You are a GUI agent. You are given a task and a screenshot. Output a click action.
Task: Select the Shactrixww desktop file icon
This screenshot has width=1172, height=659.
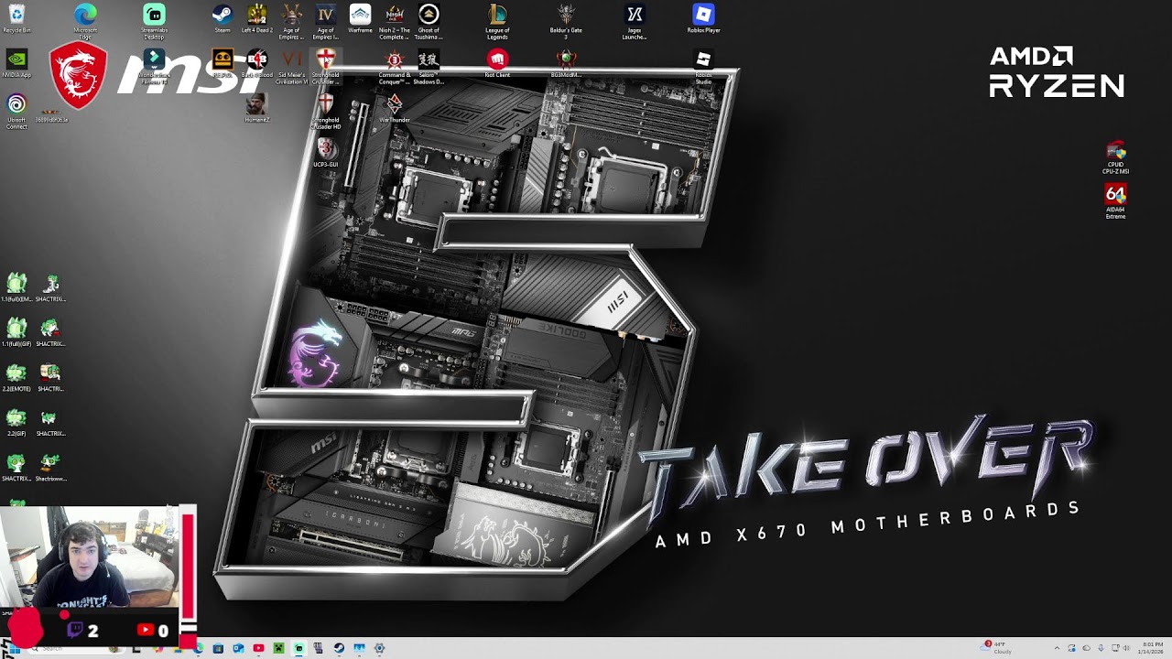pyautogui.click(x=50, y=467)
